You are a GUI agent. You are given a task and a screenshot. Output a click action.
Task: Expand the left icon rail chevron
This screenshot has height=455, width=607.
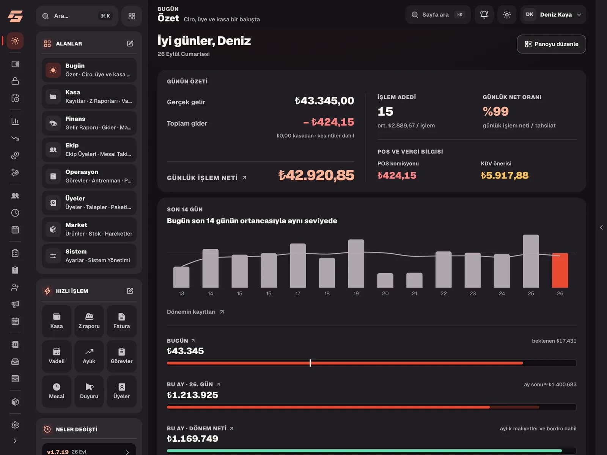(x=15, y=441)
